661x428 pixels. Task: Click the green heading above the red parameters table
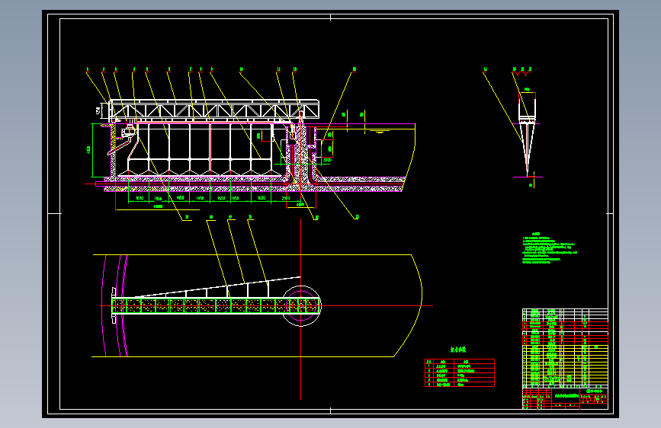tap(458, 350)
